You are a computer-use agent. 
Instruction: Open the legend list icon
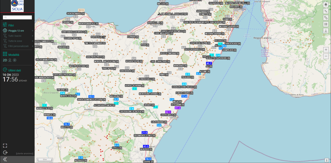click(x=326, y=24)
